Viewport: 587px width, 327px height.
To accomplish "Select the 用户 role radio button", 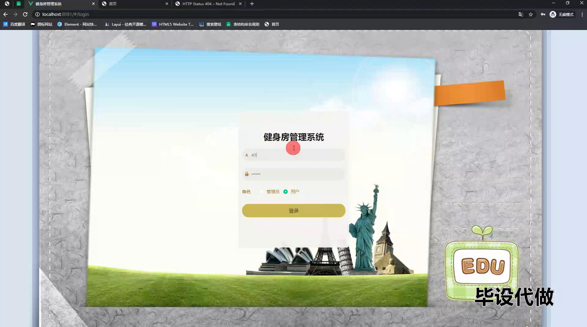I will [286, 192].
